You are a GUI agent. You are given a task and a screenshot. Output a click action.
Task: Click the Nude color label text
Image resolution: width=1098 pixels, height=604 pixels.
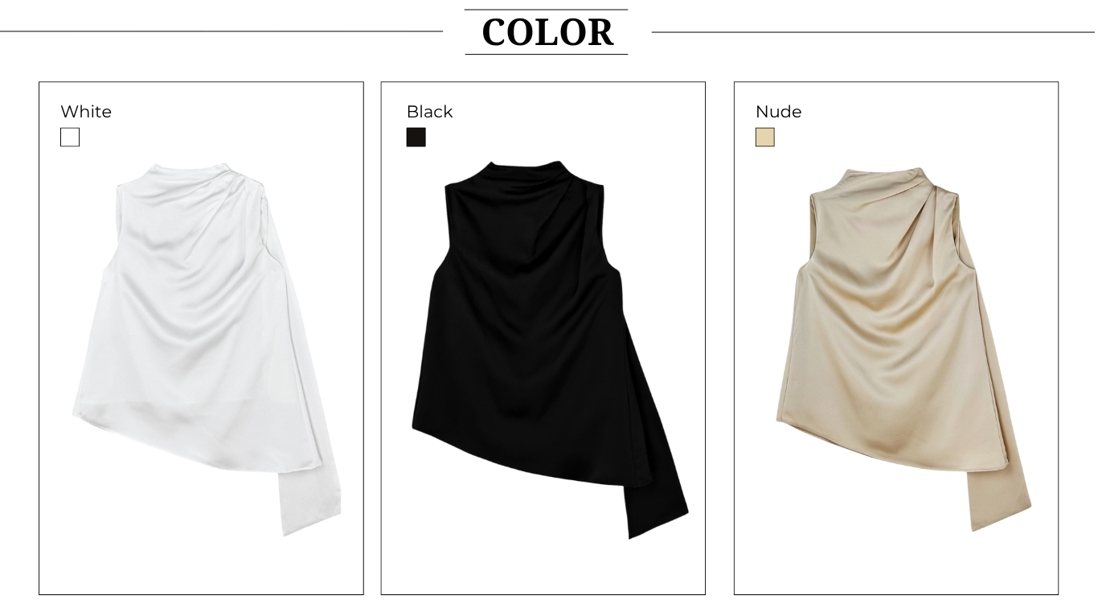pos(778,112)
